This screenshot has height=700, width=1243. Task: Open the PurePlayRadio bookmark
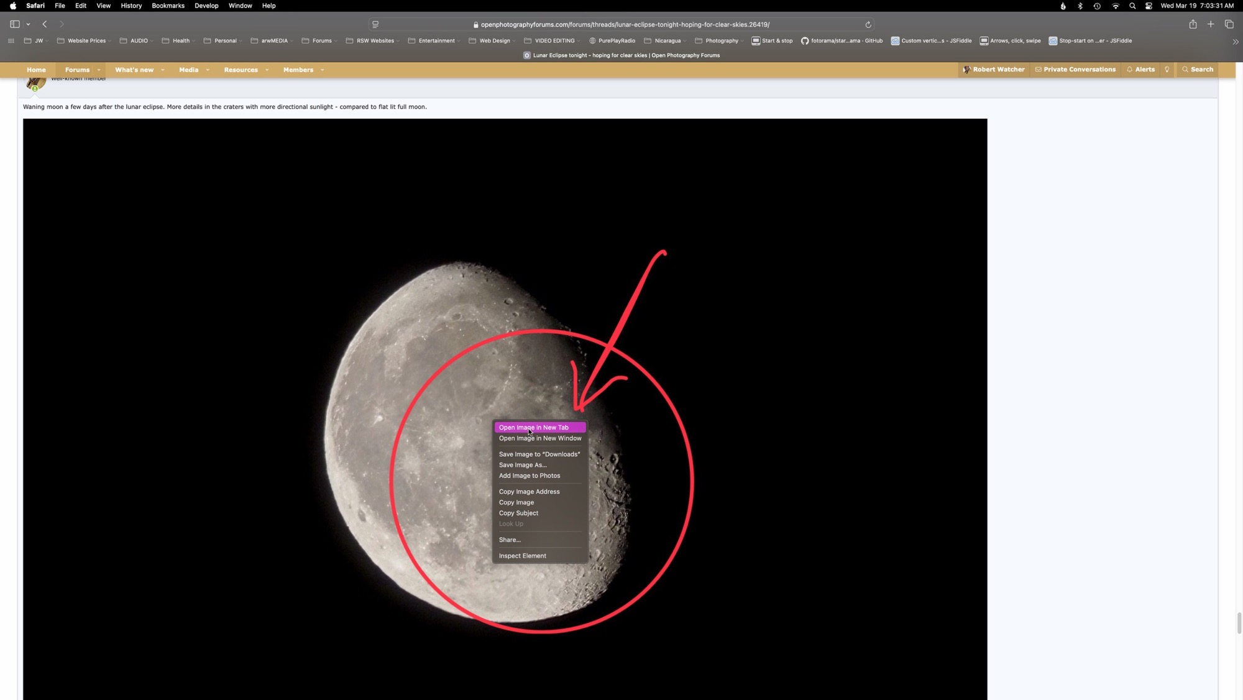[612, 41]
